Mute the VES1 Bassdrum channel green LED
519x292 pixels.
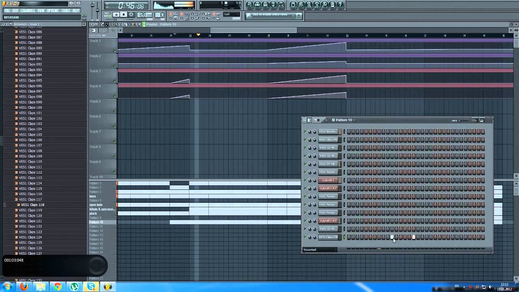(305, 131)
